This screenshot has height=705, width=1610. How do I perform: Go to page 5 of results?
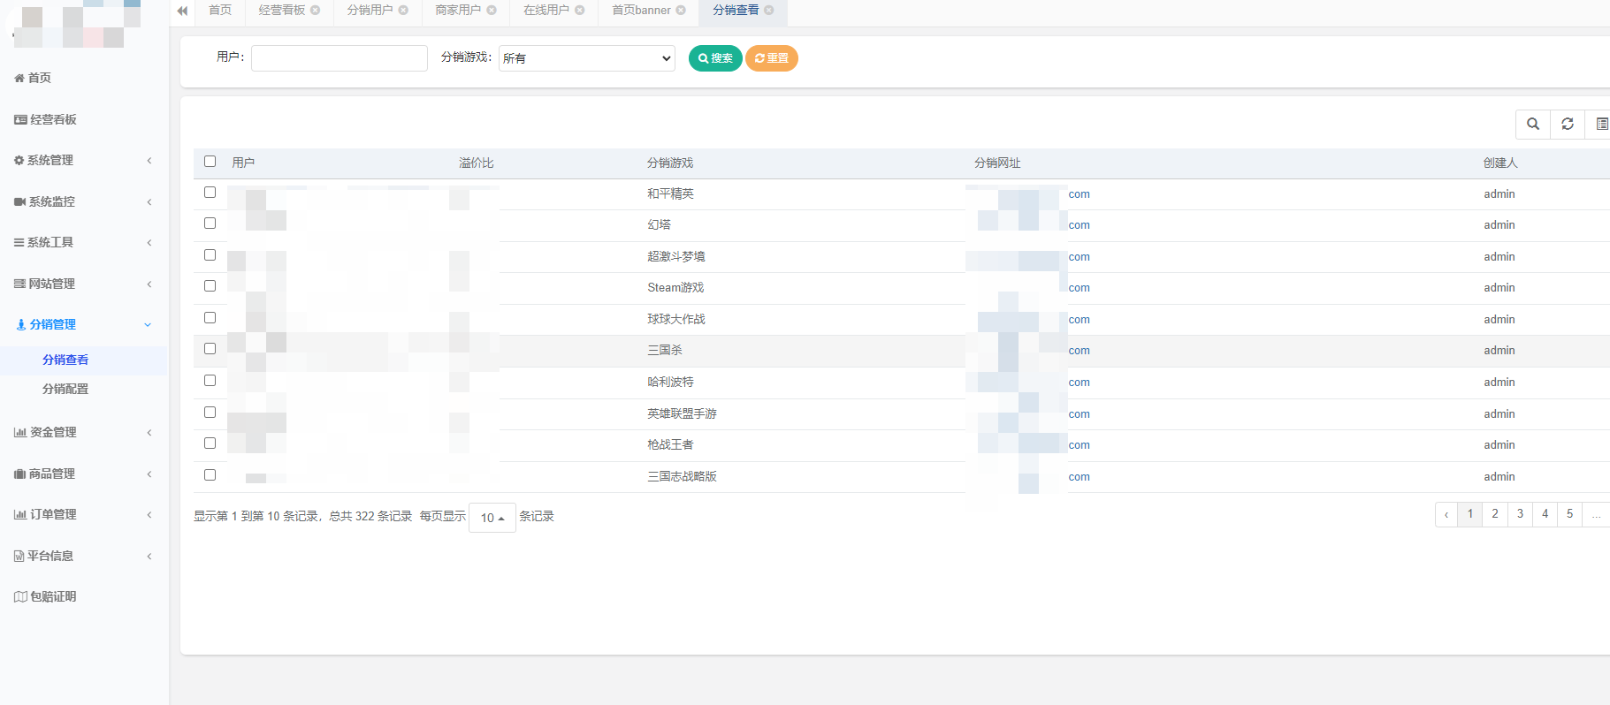pos(1569,514)
